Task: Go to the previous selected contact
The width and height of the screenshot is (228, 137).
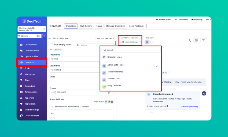Action: [x=95, y=38]
